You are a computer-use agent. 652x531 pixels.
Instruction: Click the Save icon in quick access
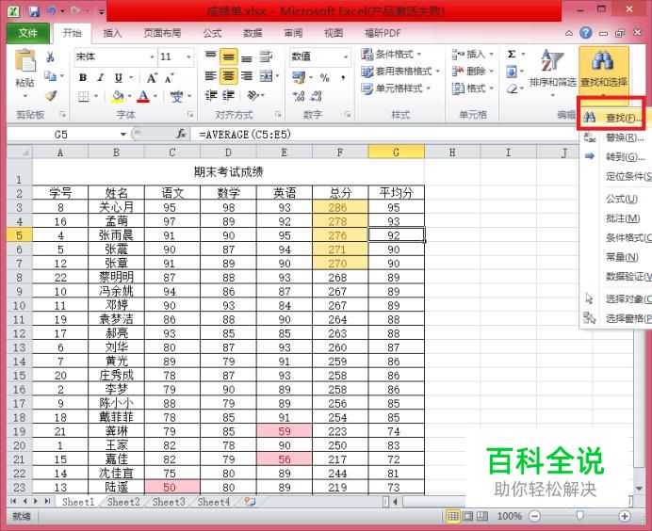[34, 11]
